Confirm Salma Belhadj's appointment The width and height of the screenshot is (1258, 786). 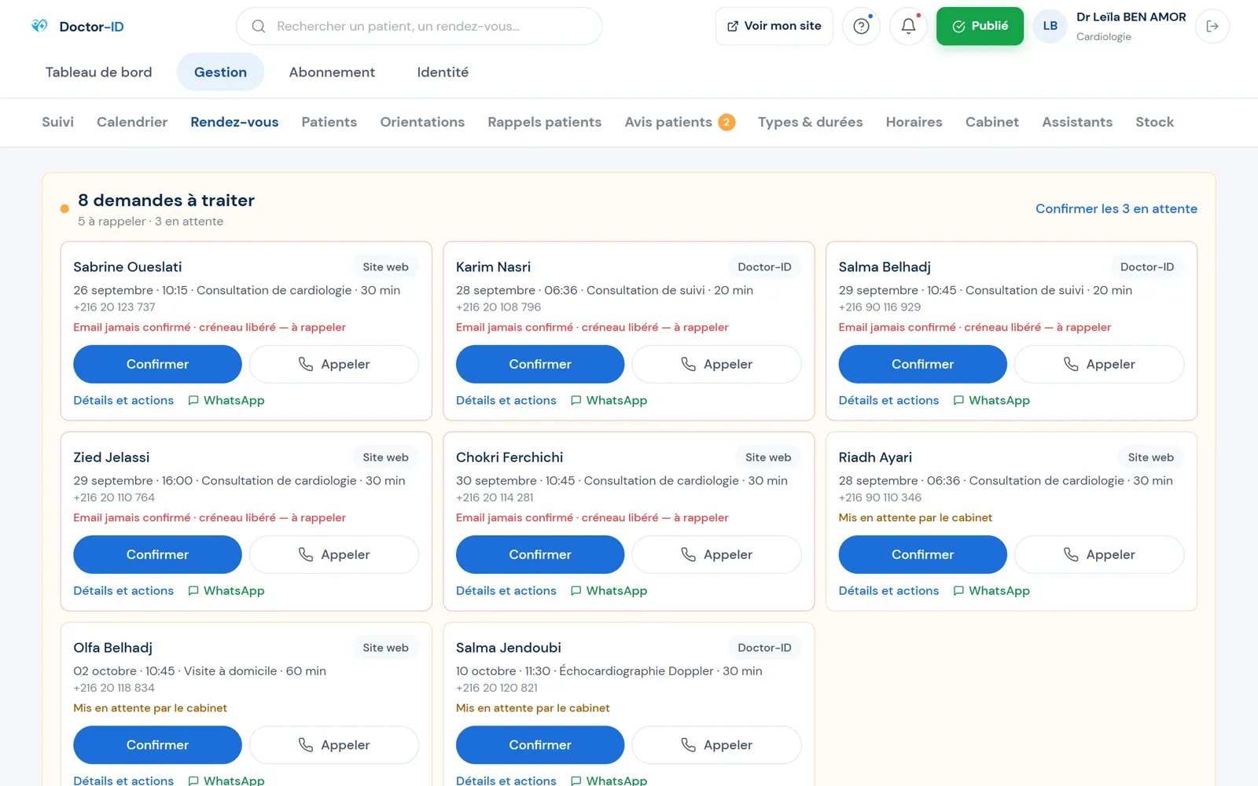(x=922, y=364)
